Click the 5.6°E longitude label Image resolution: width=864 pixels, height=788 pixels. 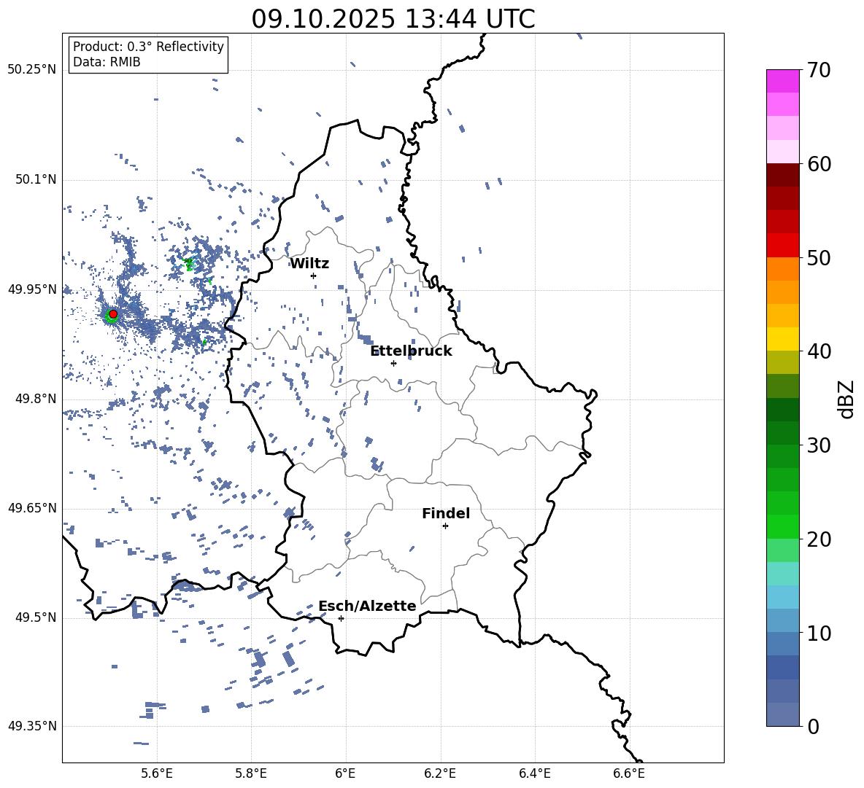pyautogui.click(x=157, y=773)
